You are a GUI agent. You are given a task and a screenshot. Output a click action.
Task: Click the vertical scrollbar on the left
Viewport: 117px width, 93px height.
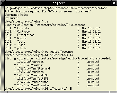pyautogui.click(x=2, y=48)
